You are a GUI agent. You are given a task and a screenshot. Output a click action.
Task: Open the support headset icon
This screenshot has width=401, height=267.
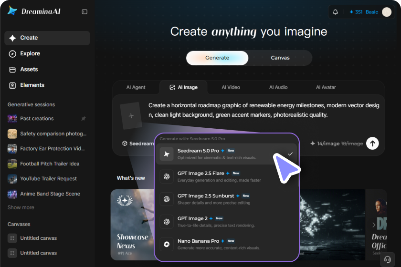[388, 259]
